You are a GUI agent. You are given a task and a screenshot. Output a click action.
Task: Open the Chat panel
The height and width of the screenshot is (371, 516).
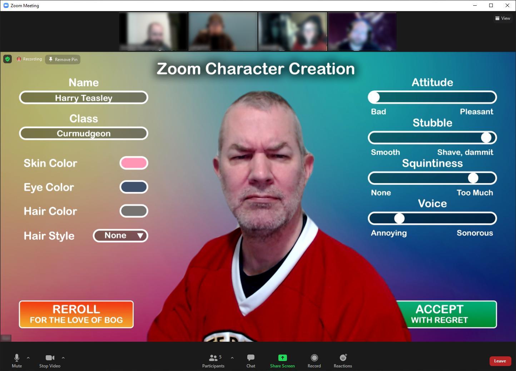[251, 360]
